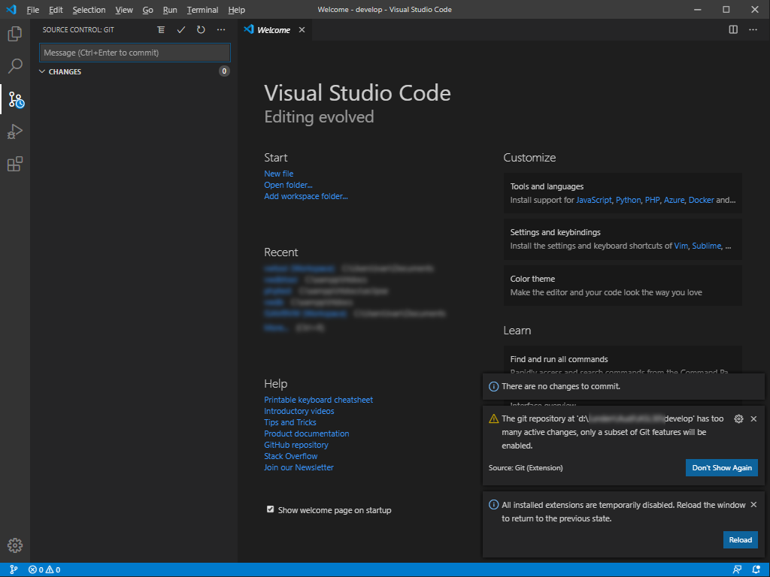Toggle Show welcome page on startup checkbox

(x=271, y=509)
